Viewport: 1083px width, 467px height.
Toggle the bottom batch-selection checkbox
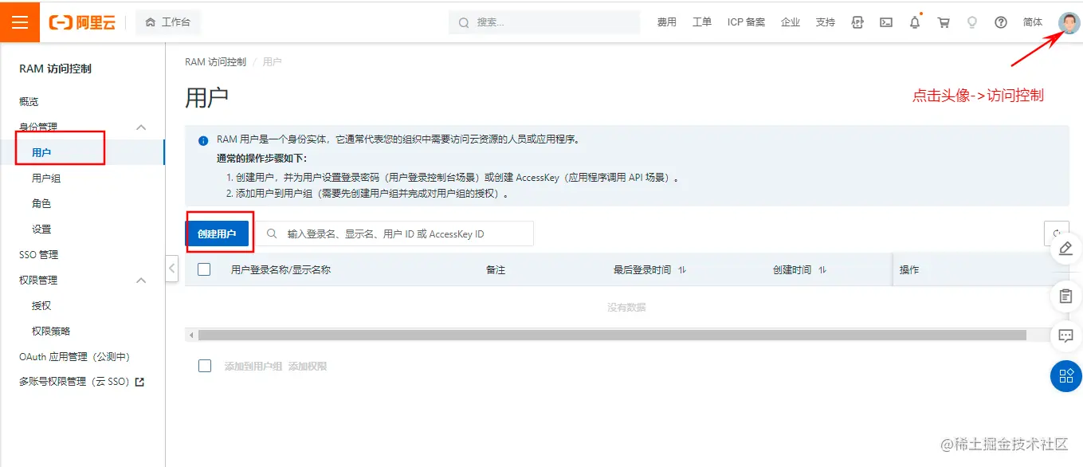205,366
